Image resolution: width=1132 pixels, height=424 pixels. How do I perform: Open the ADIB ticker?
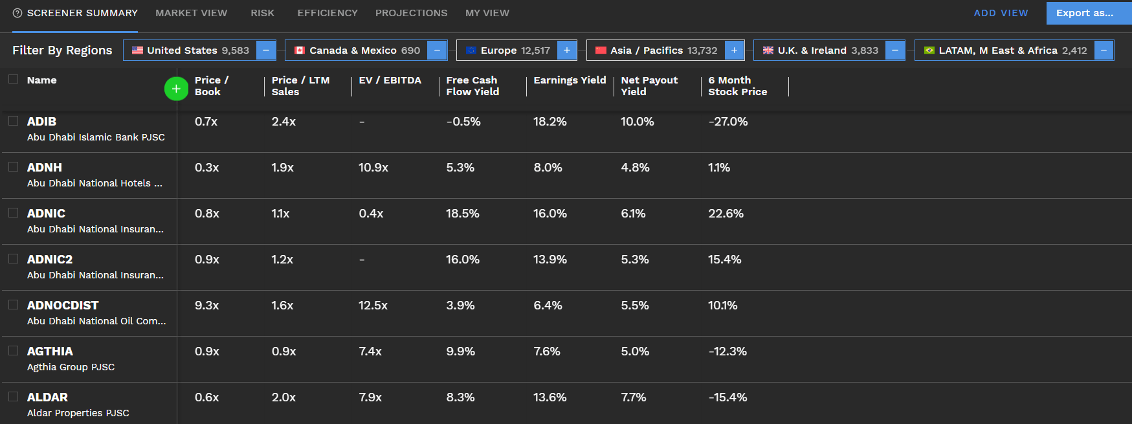(x=41, y=122)
